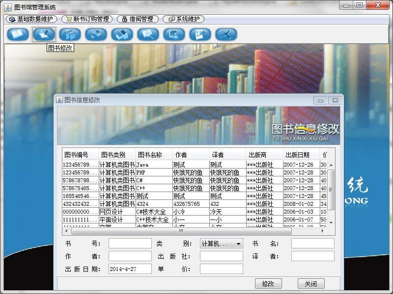Click the table's vertical scrollbar up arrow

[x=331, y=165]
